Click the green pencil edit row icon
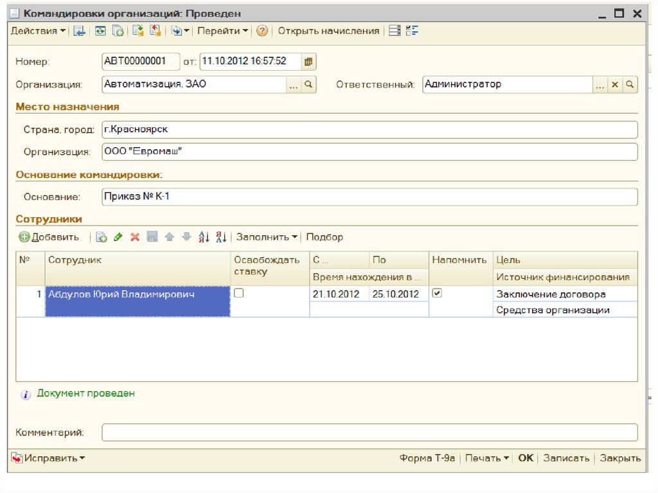The height and width of the screenshot is (493, 658). pyautogui.click(x=118, y=237)
